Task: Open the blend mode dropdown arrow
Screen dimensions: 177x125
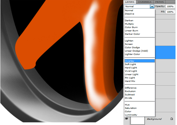Action: point(152,7)
